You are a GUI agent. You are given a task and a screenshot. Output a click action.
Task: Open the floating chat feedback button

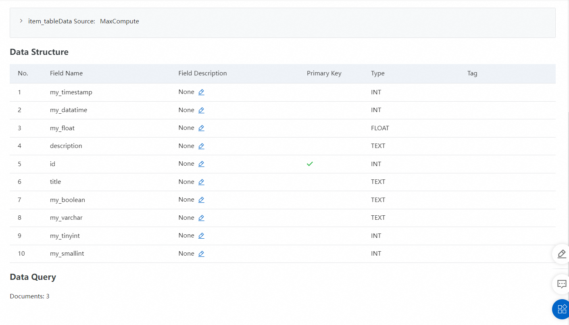click(561, 284)
